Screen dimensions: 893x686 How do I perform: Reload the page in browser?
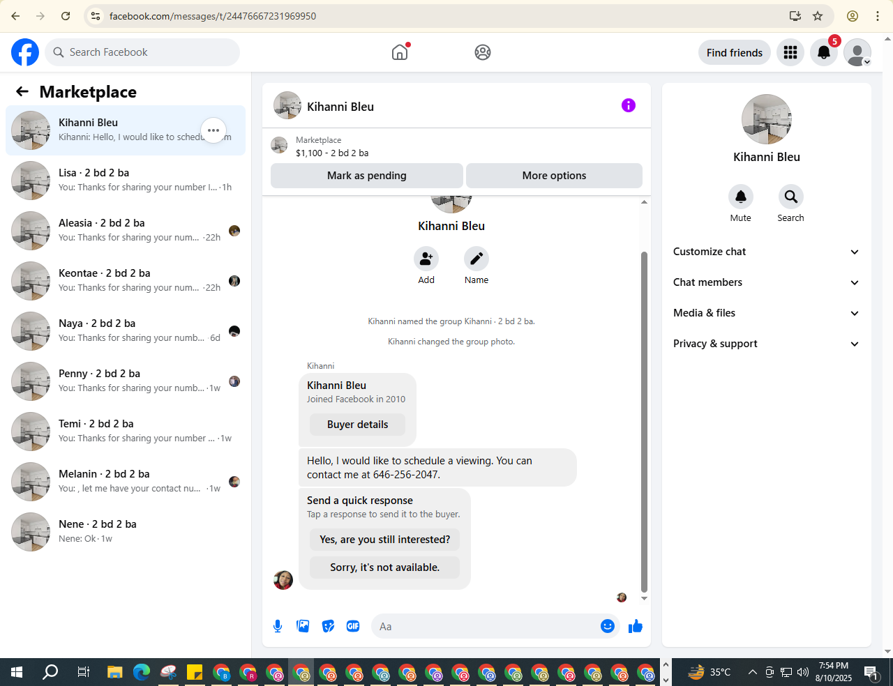pyautogui.click(x=66, y=16)
